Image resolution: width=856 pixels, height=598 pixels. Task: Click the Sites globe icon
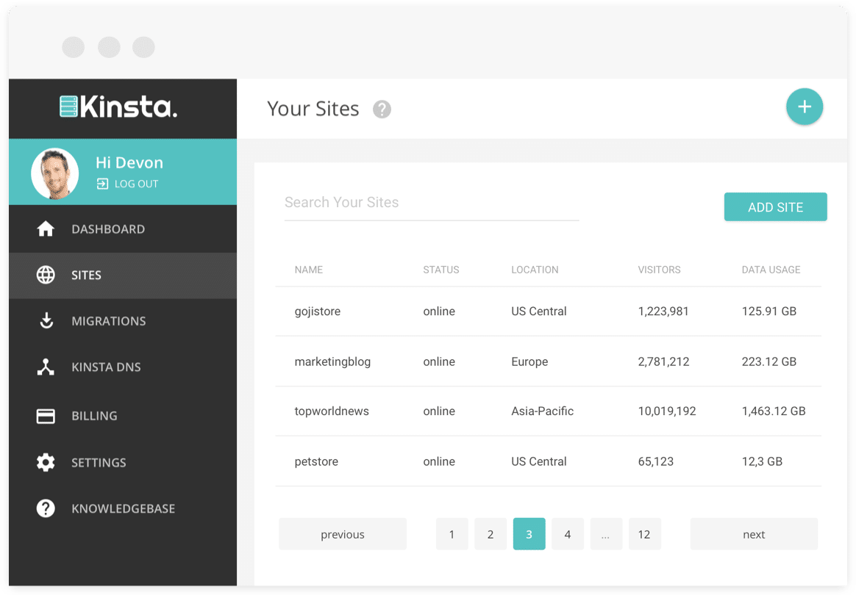pos(46,275)
